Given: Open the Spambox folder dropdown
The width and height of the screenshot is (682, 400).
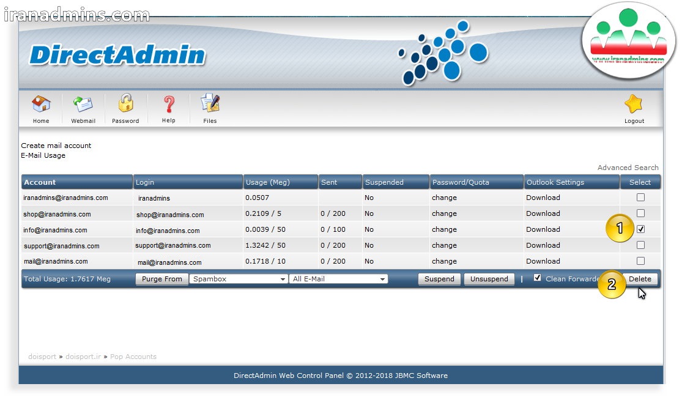Looking at the screenshot, I should 239,279.
